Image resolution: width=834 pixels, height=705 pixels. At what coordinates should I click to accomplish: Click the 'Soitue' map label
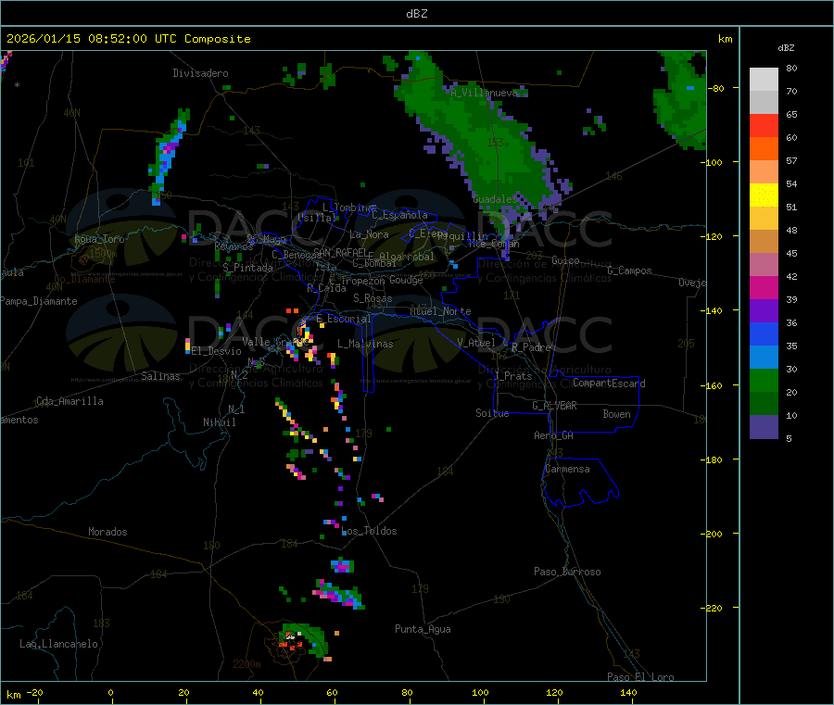[x=492, y=413]
